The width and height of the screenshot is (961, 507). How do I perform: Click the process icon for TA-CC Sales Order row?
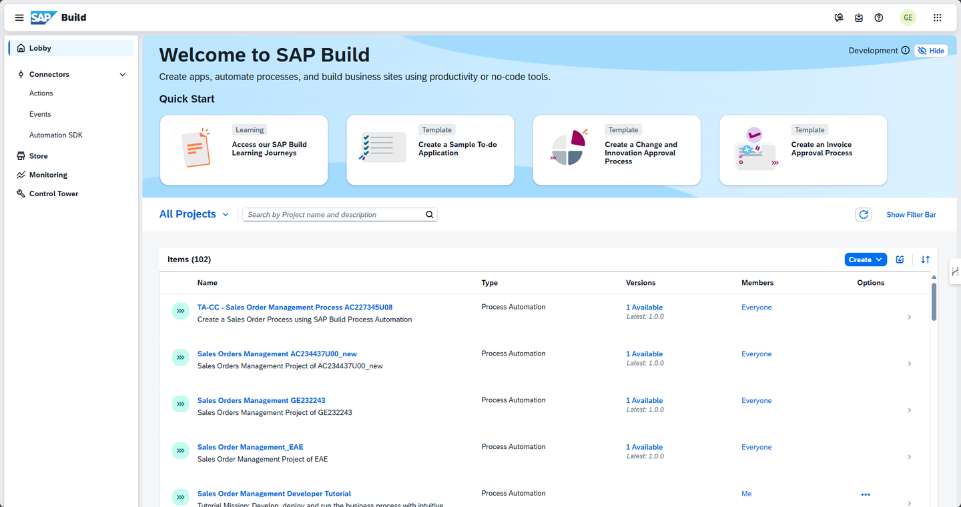pos(180,311)
